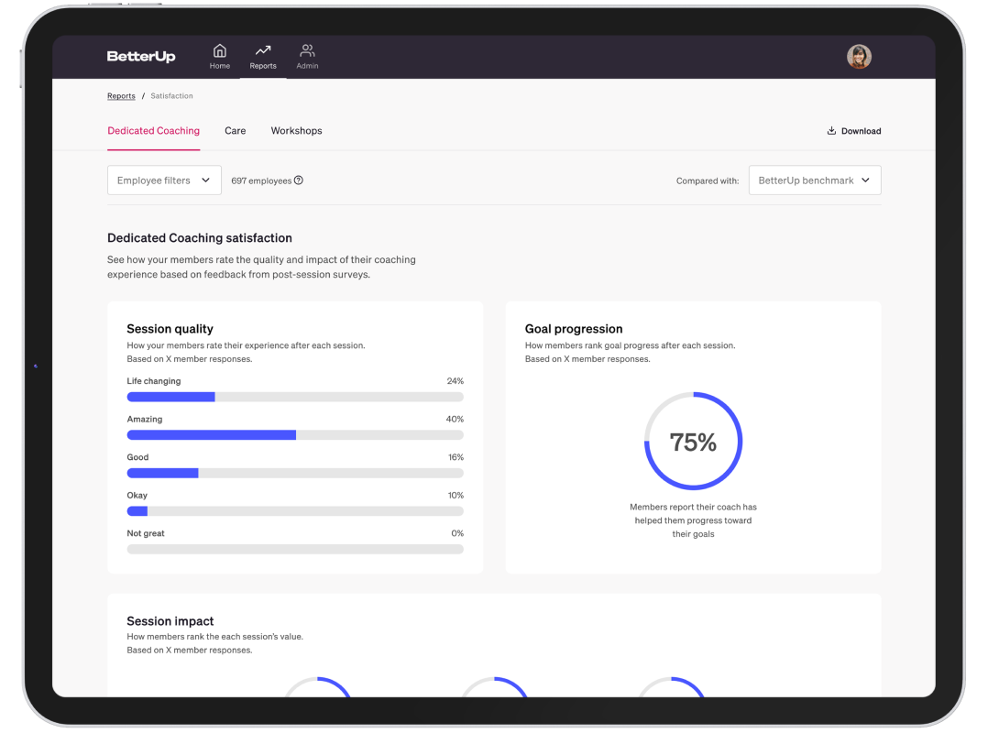Switch to the Care tab

[236, 131]
